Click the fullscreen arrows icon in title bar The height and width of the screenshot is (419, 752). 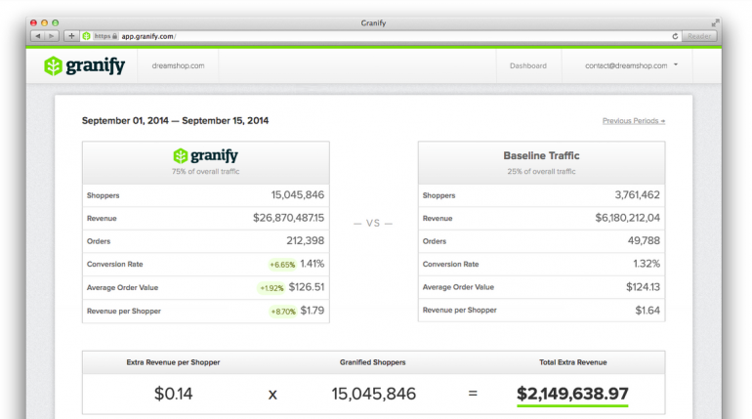point(716,21)
